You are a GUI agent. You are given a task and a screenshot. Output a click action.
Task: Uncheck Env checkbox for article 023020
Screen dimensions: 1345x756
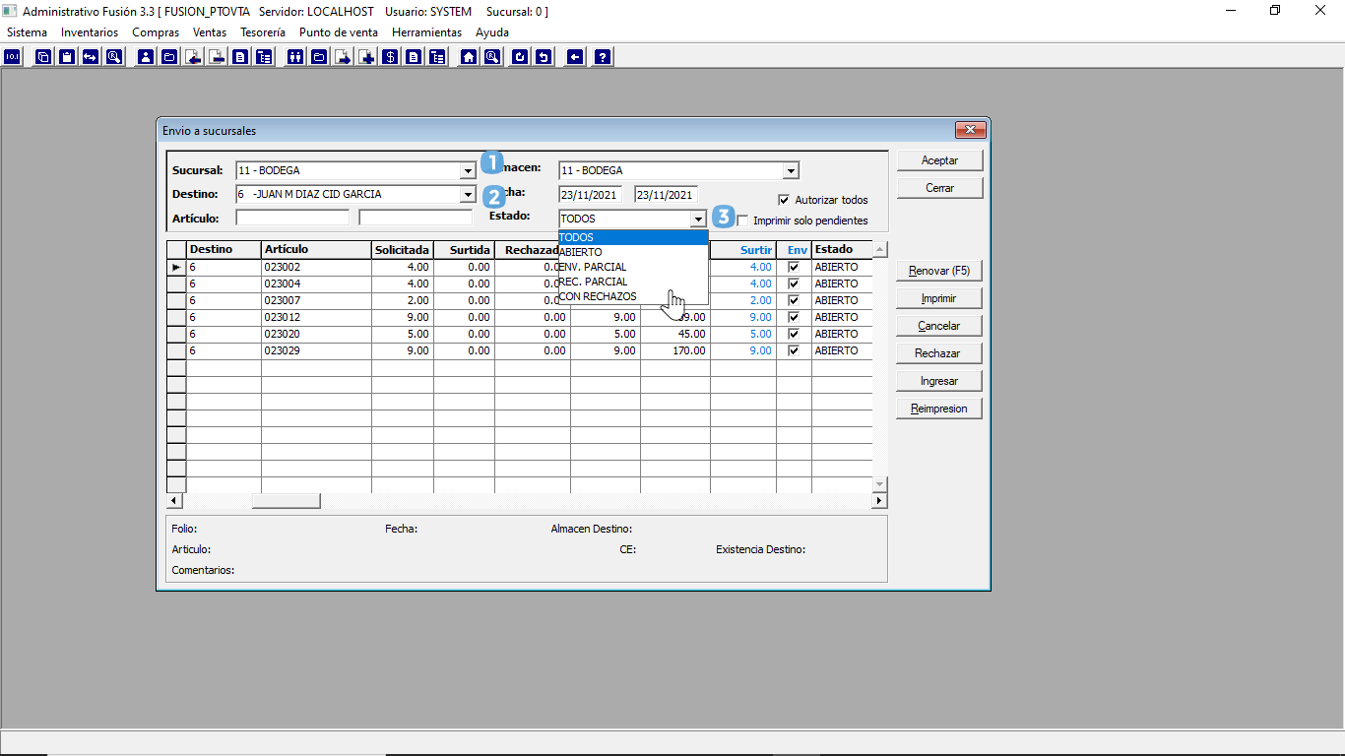[794, 334]
